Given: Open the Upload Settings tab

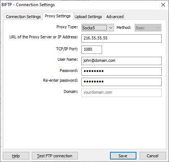Looking at the screenshot, I should 88,17.
